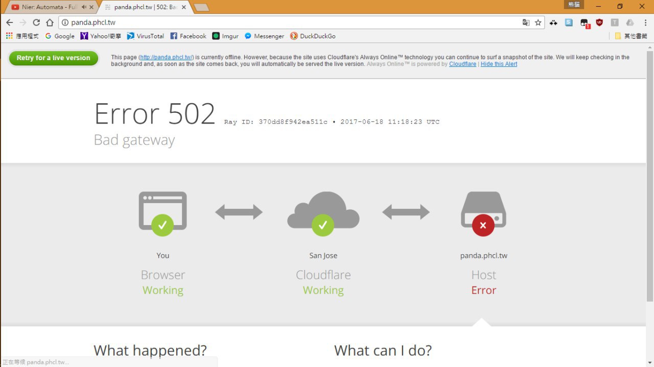Open the translate page icon
The image size is (654, 367).
[526, 22]
